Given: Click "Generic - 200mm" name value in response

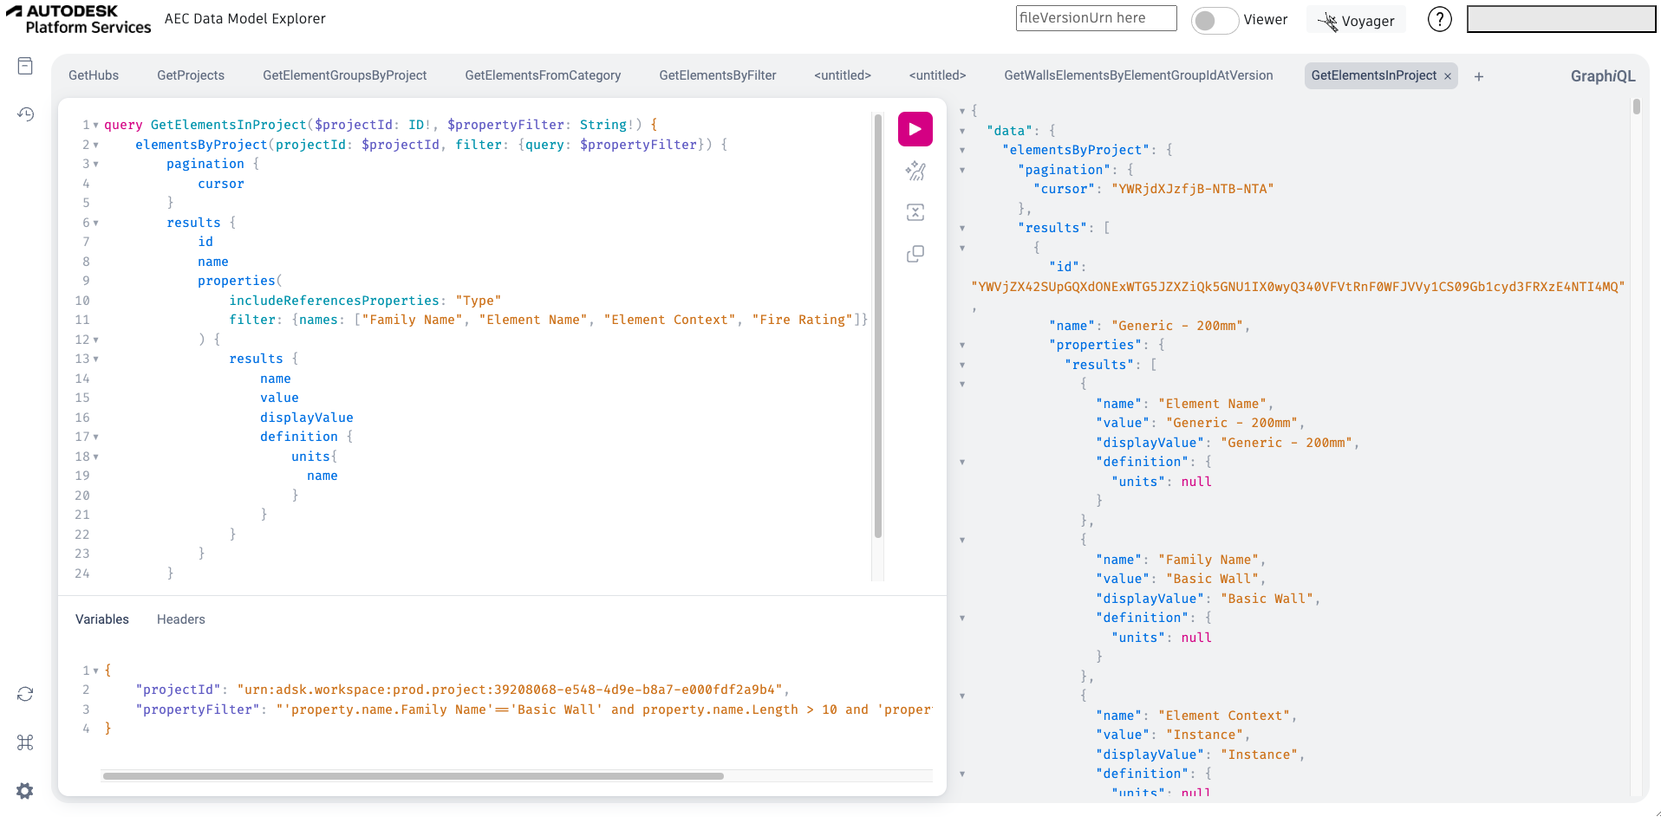Looking at the screenshot, I should click(1177, 326).
